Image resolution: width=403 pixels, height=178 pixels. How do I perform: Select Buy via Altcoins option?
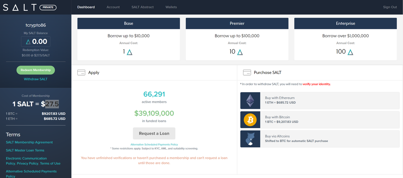pyautogui.click(x=320, y=139)
